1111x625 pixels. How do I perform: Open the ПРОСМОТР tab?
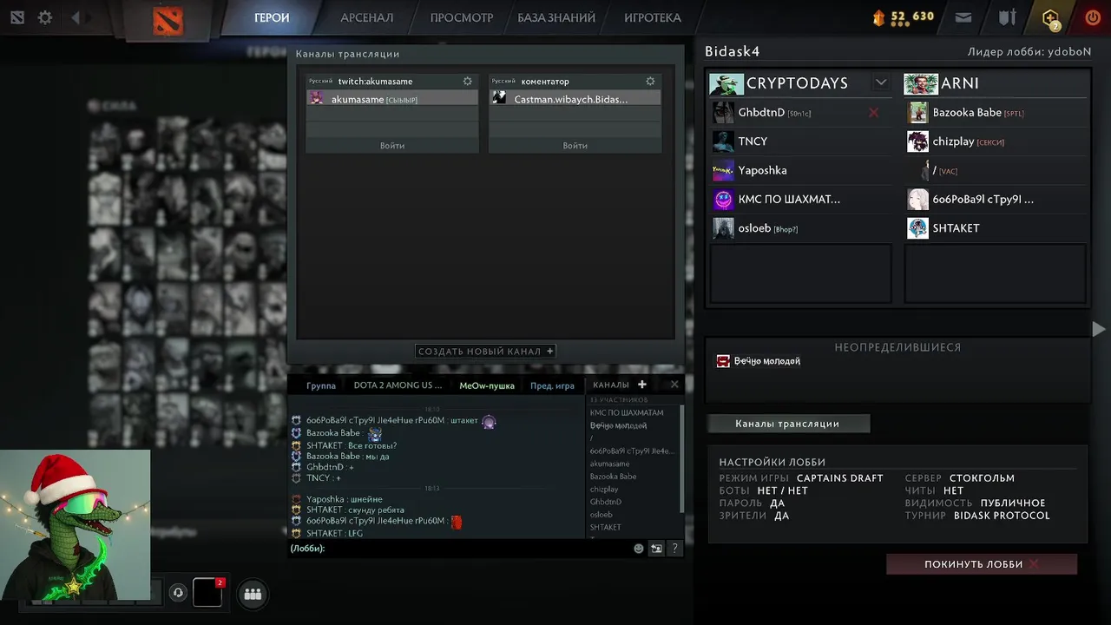[462, 17]
